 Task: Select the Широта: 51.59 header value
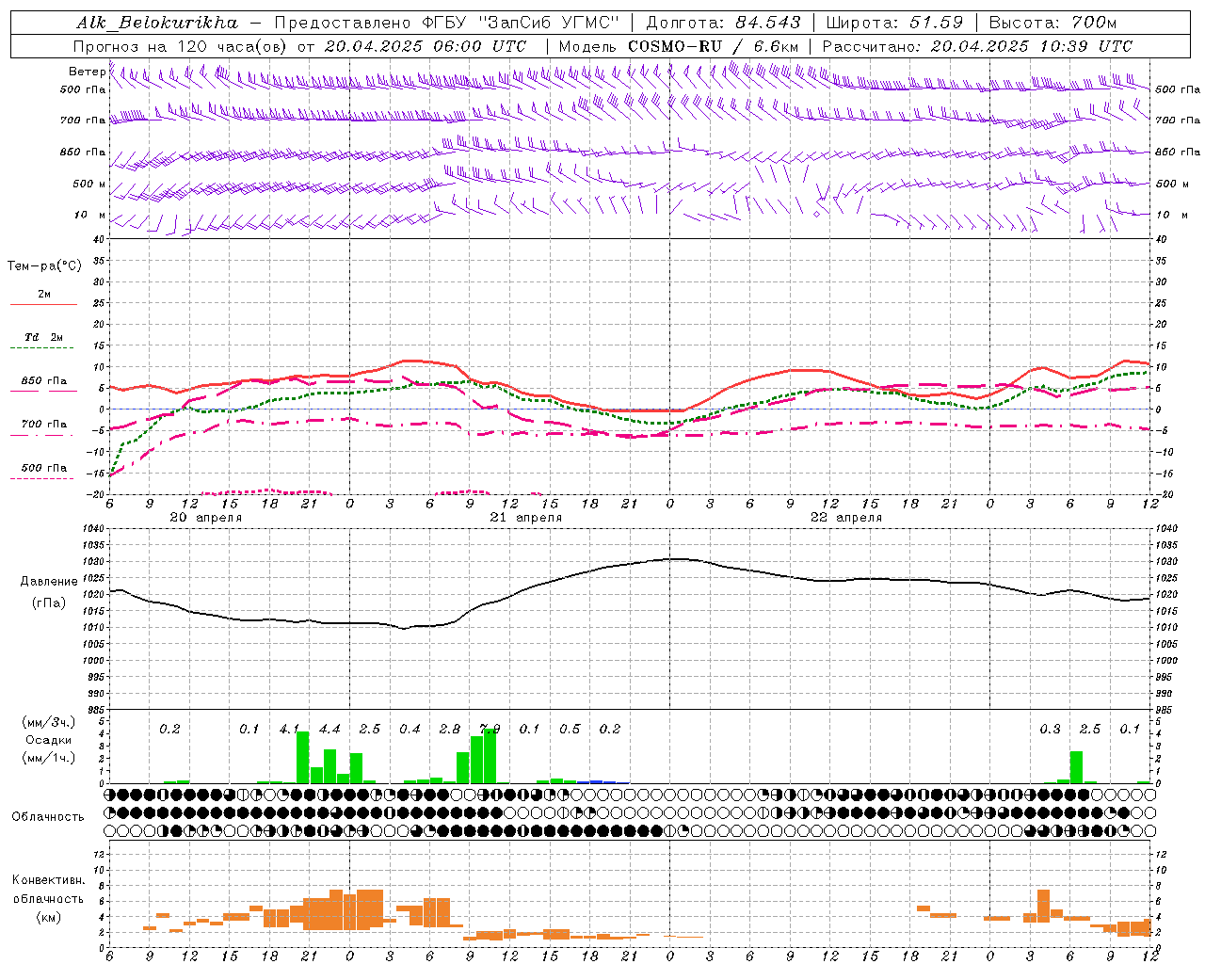coord(894,23)
